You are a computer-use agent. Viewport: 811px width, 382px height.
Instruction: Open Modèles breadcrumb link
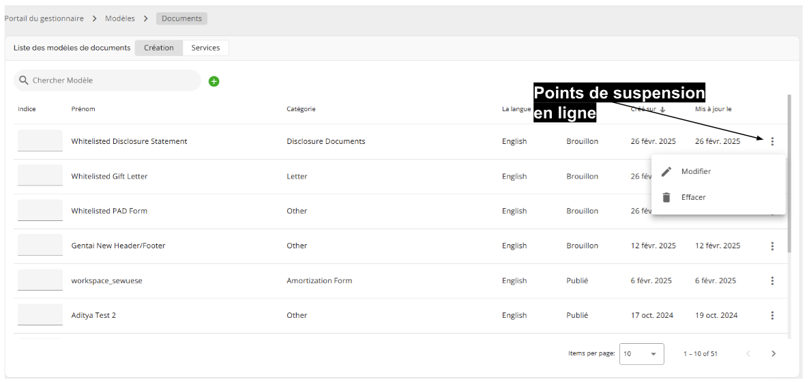click(120, 18)
